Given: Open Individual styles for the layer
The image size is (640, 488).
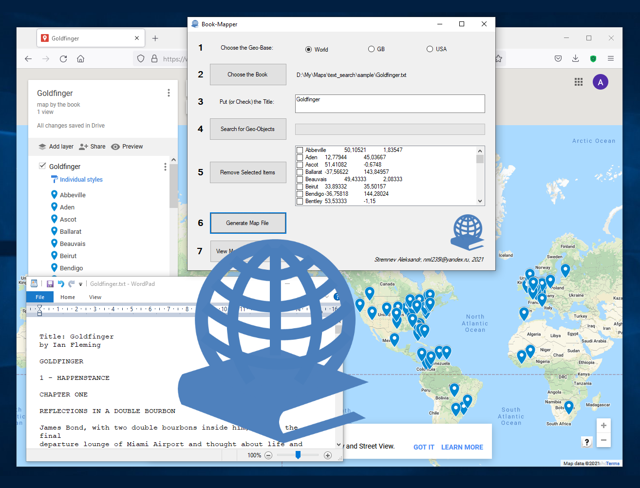Looking at the screenshot, I should (x=77, y=180).
